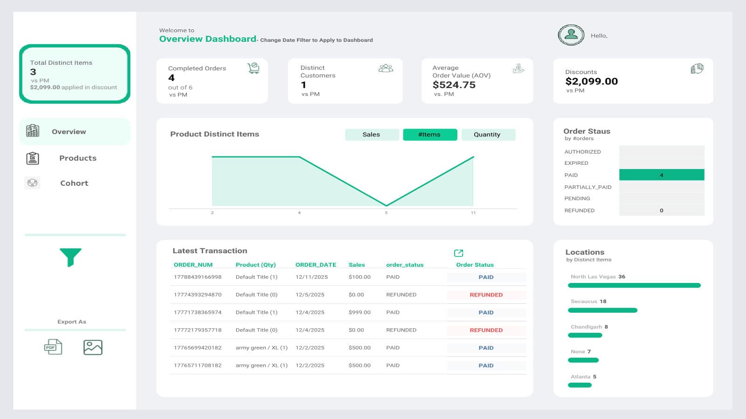Click order number 17788439166998
746x419 pixels.
pos(198,277)
